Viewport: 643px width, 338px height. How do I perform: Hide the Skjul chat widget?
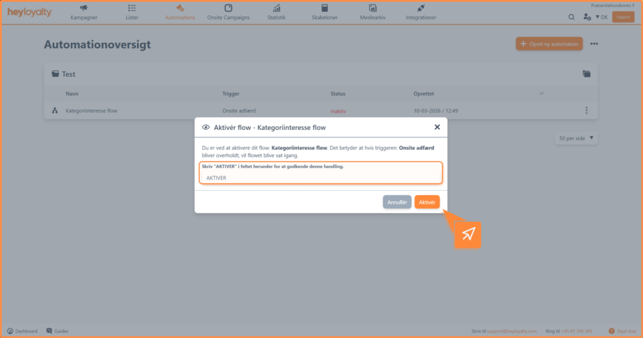coord(620,331)
